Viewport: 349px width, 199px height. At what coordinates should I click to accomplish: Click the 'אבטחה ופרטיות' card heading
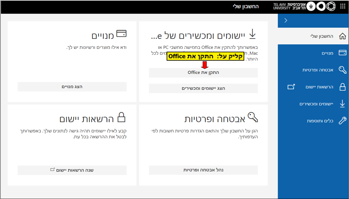pyautogui.click(x=215, y=119)
